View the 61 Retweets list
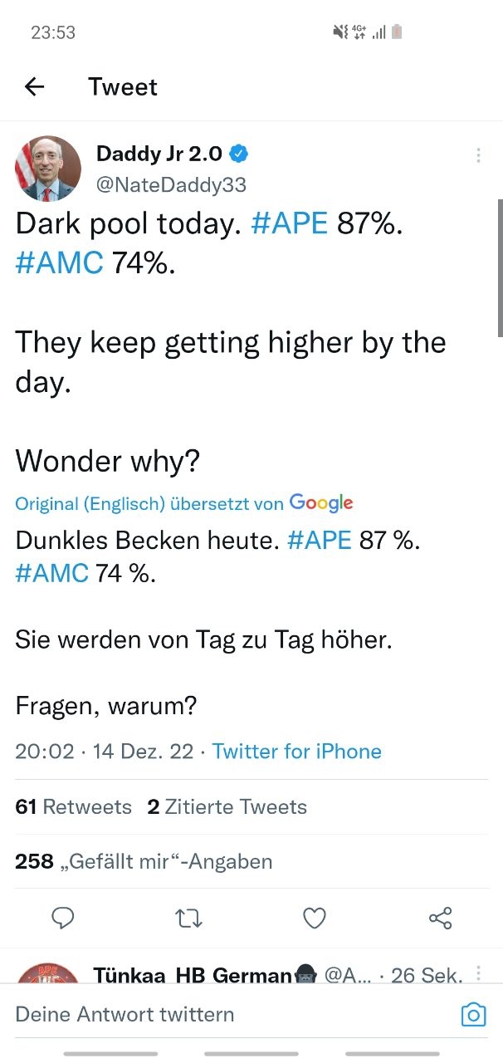 [73, 806]
